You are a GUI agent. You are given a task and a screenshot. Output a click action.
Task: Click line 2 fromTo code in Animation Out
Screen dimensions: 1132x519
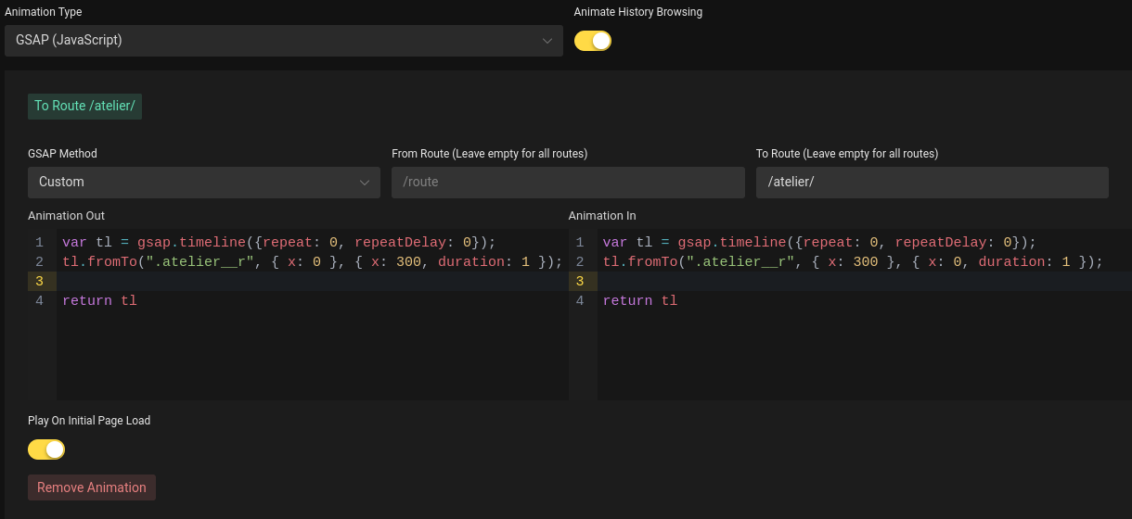[x=313, y=262]
